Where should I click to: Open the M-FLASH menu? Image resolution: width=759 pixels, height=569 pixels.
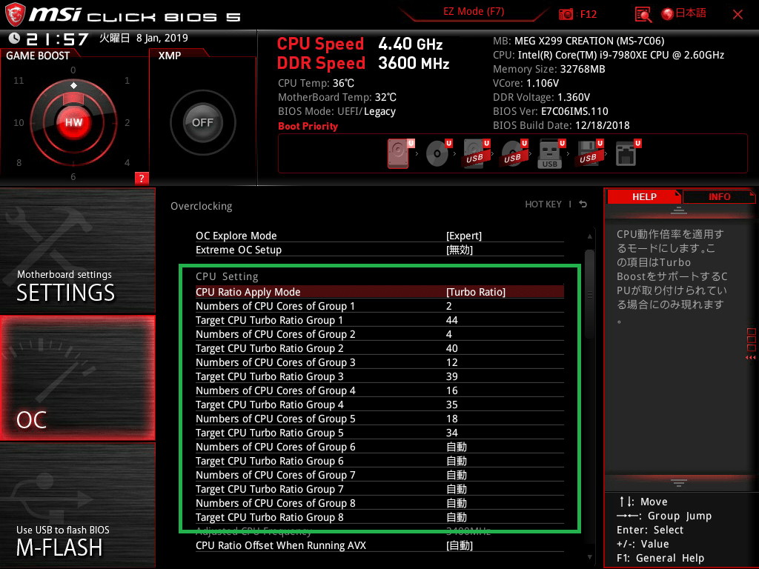click(x=77, y=505)
